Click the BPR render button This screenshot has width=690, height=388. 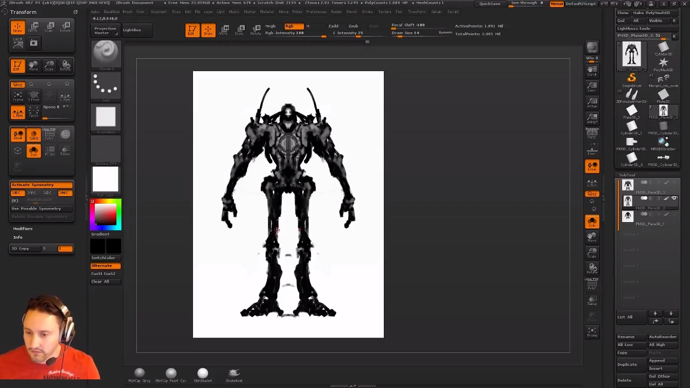(592, 48)
